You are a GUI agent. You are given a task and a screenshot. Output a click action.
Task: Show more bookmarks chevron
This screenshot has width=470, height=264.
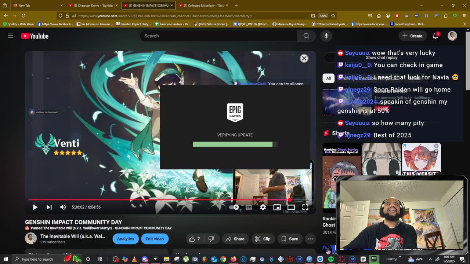pyautogui.click(x=465, y=24)
